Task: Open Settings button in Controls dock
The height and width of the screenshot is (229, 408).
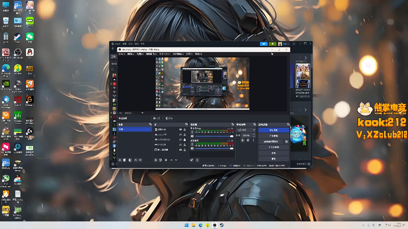Action: (x=273, y=153)
